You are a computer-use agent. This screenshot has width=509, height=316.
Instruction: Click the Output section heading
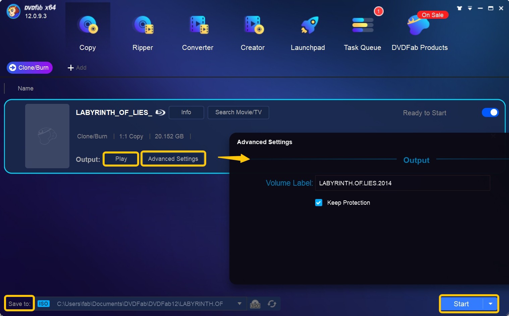(x=416, y=160)
